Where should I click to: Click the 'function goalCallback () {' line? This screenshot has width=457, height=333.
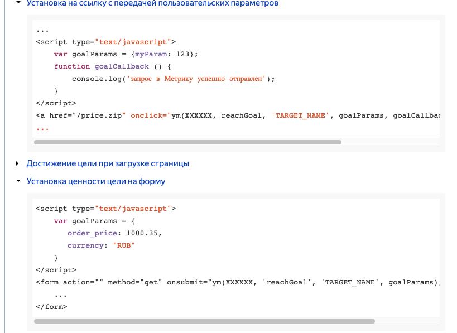[113, 66]
